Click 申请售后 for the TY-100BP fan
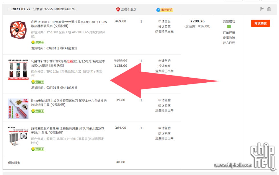This screenshot has height=175, width=279. pyautogui.click(x=164, y=22)
